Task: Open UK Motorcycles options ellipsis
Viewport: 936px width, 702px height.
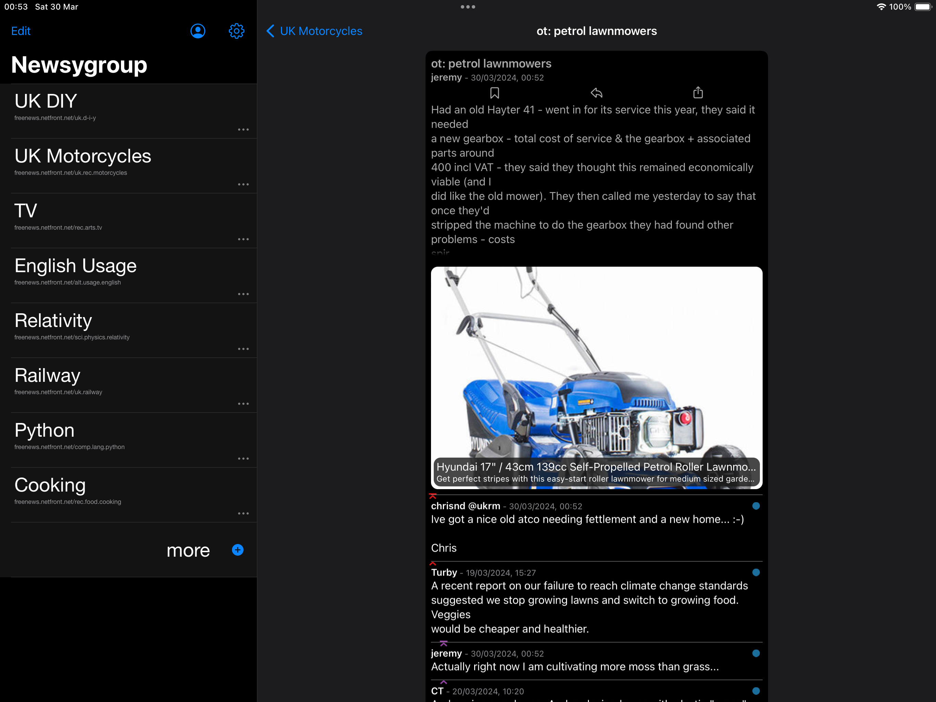Action: 243,184
